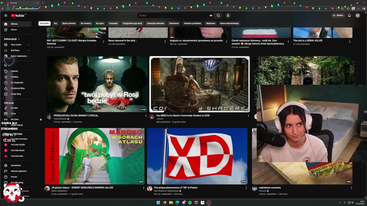Open options menu for PRZESŁUCHALI GO NA GRANICY video

[146, 116]
